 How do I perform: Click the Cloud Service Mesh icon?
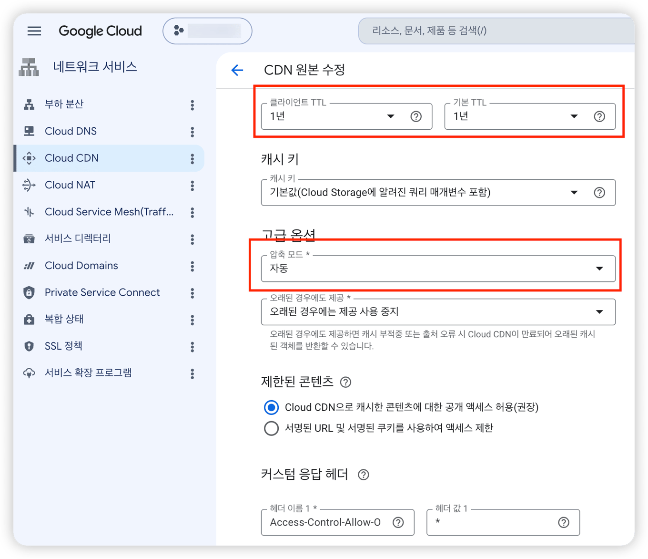point(29,212)
